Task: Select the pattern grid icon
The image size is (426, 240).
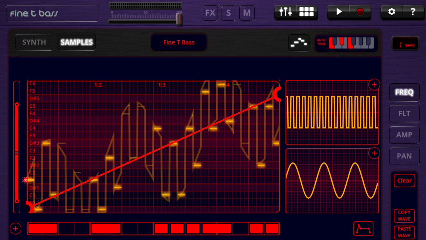Action: [x=306, y=12]
